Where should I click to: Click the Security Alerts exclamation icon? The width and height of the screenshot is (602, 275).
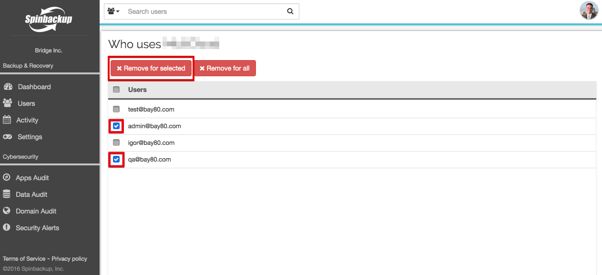click(7, 228)
